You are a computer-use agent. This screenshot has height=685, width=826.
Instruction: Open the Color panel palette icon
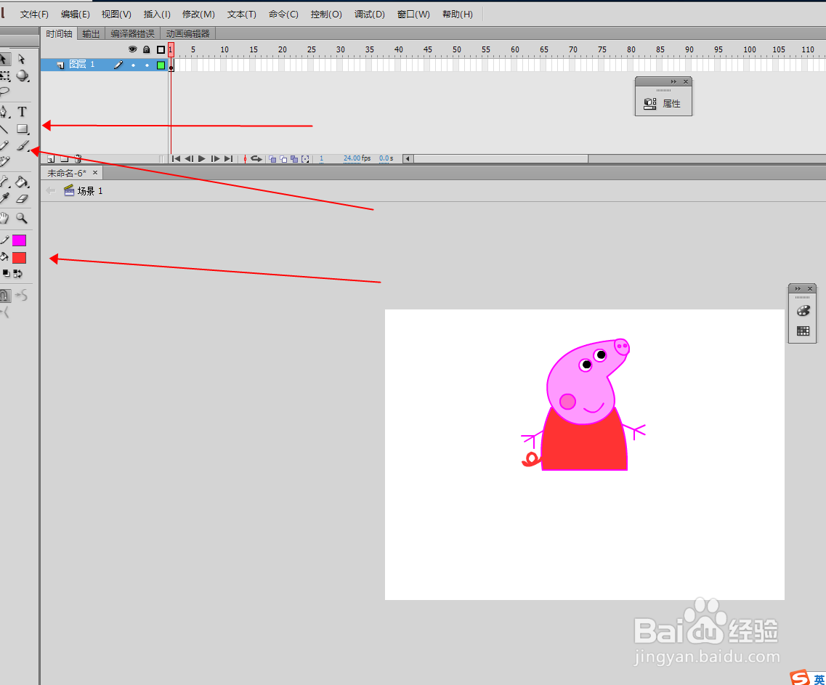[x=803, y=311]
